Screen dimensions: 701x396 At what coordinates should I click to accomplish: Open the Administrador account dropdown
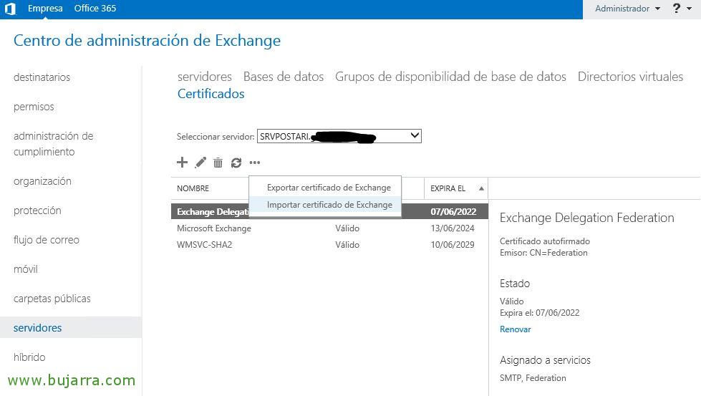[x=627, y=9]
